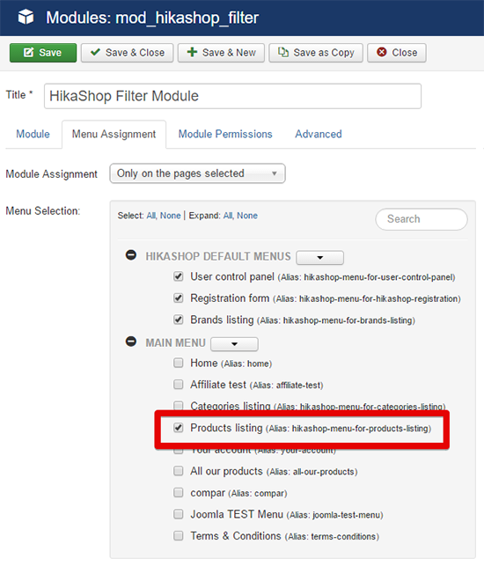The image size is (484, 566).
Task: Collapse the Main Menu group
Action: (x=130, y=342)
